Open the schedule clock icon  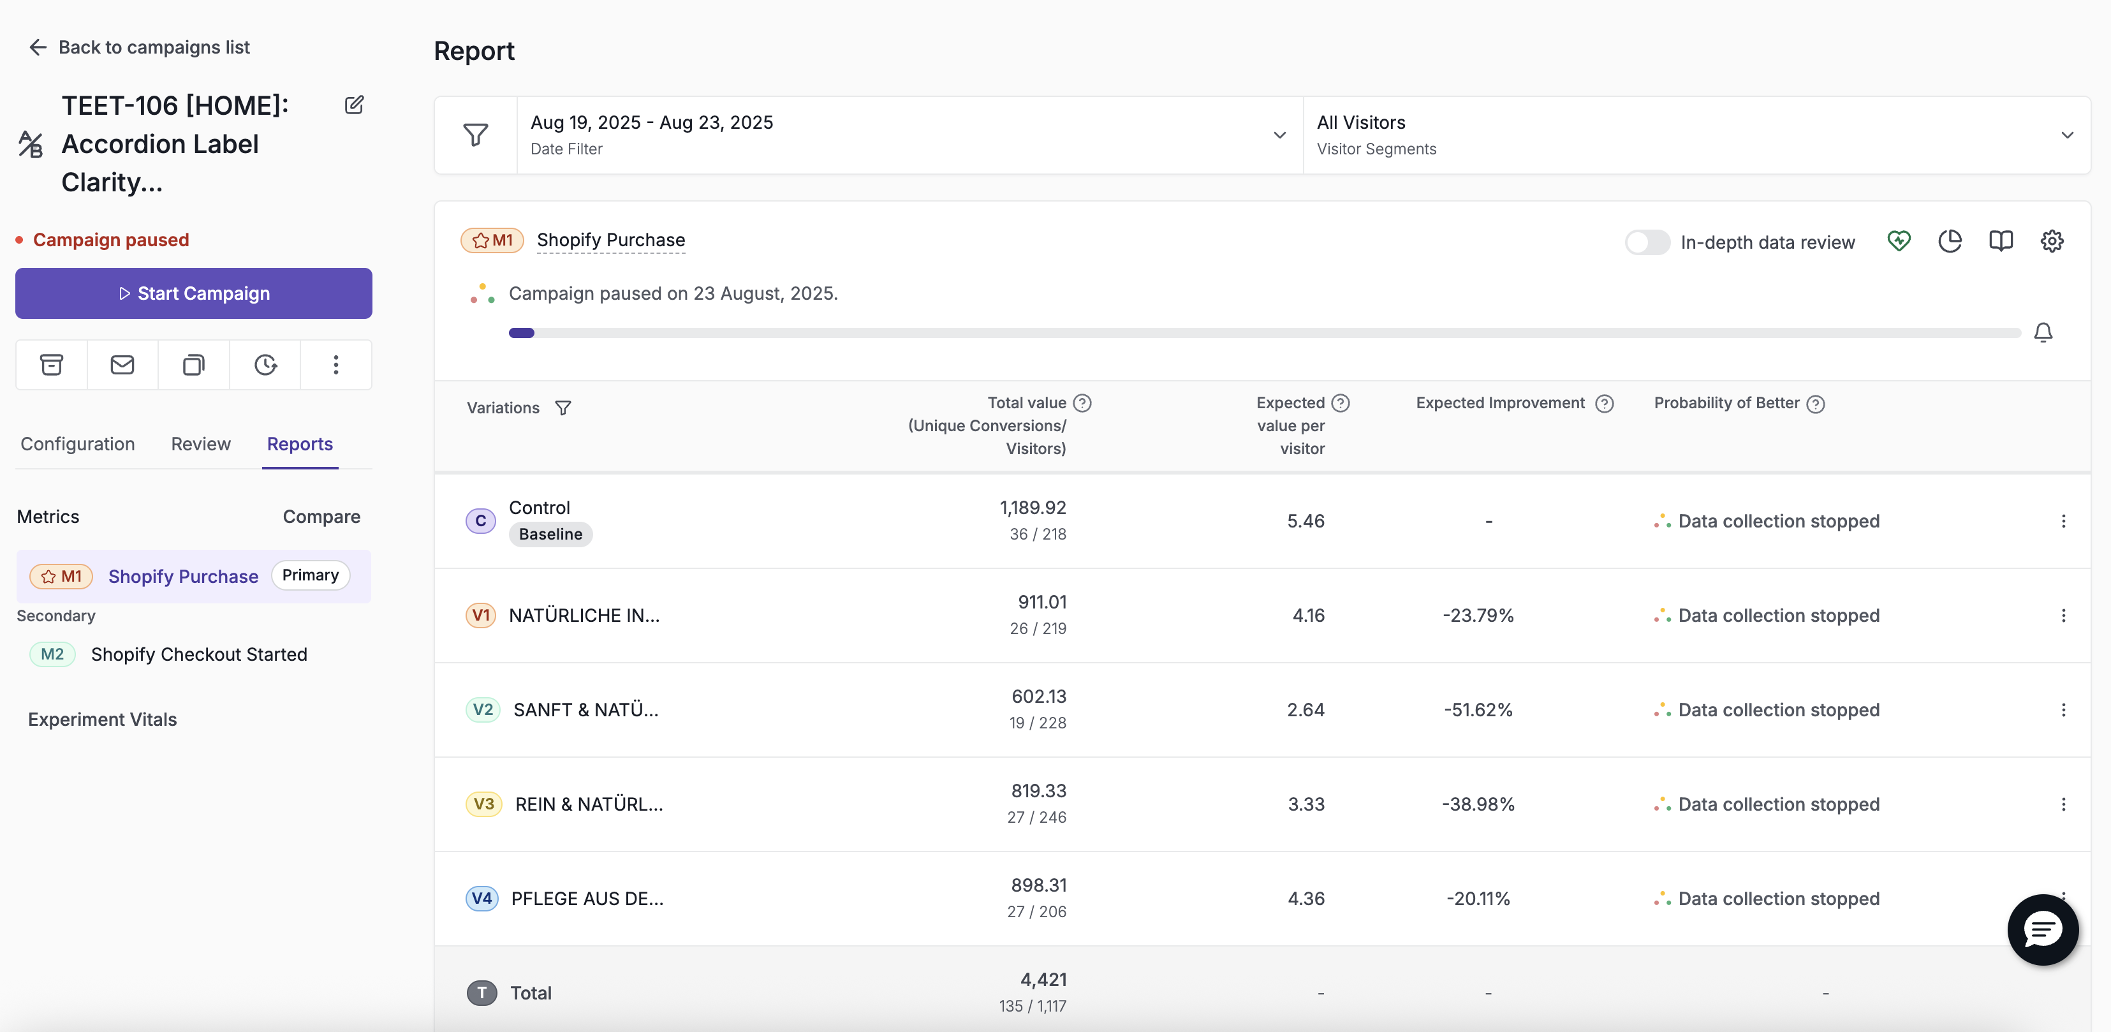[x=265, y=365]
